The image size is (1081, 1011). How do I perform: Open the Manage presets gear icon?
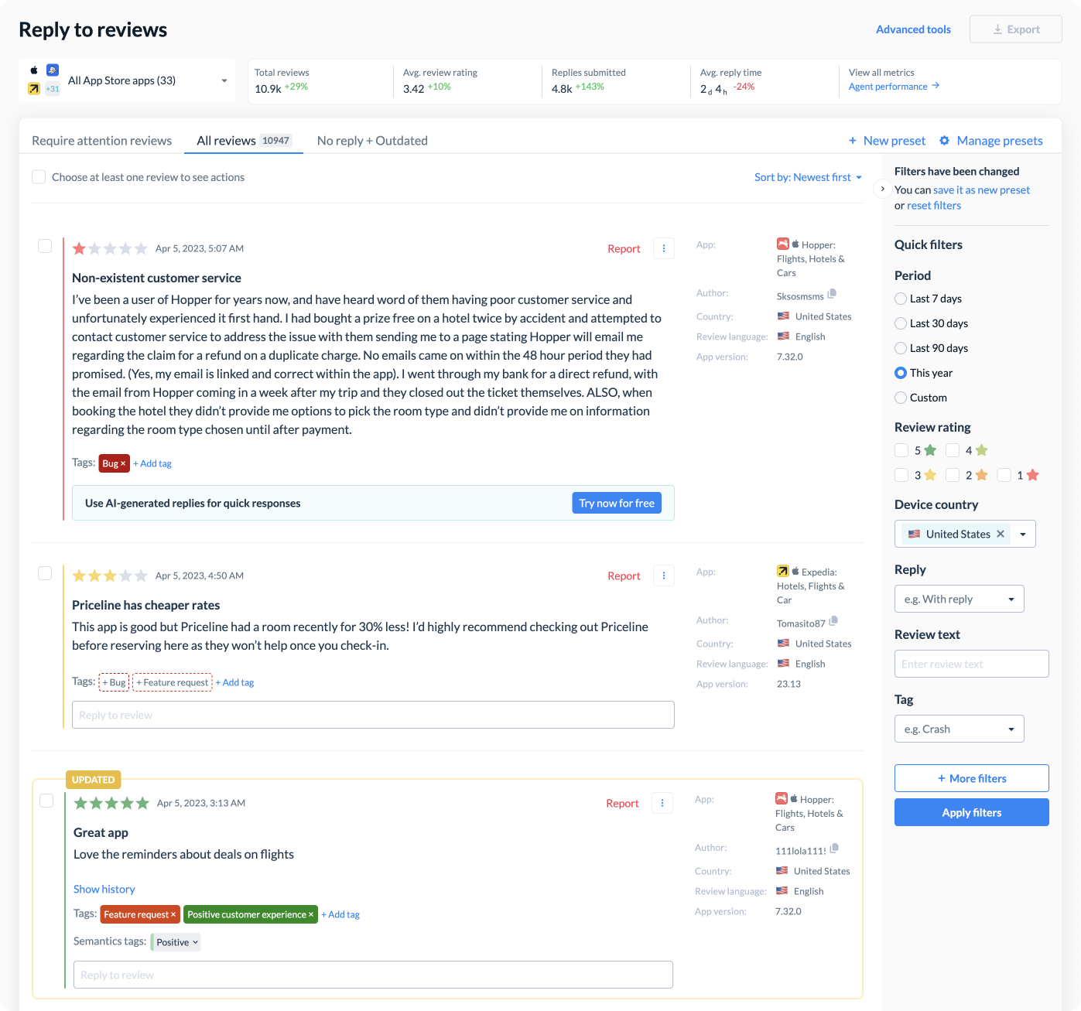pos(944,140)
